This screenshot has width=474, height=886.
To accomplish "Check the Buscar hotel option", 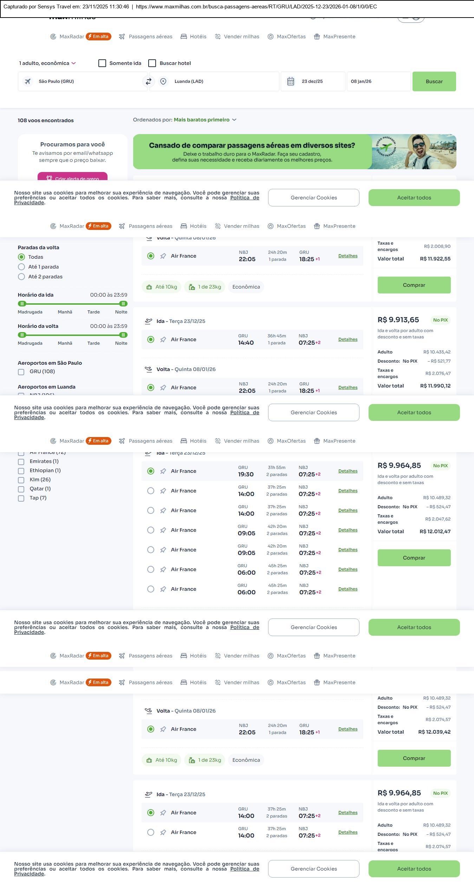I will [152, 63].
